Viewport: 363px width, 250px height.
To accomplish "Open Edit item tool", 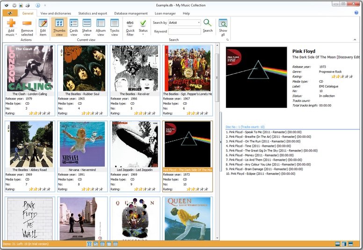I will [43, 27].
